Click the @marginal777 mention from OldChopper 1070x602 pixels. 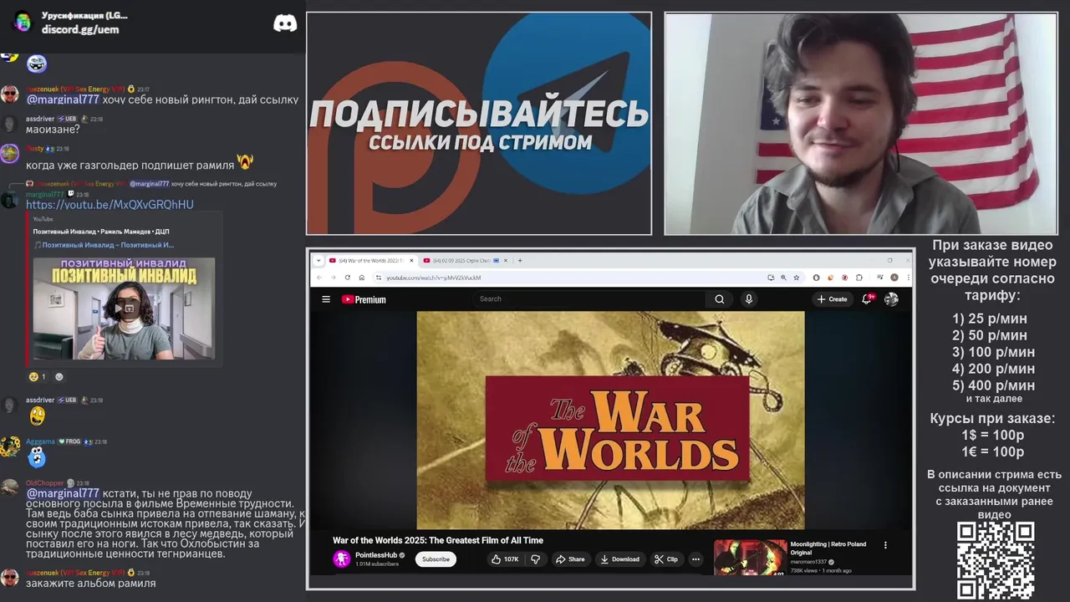[x=63, y=493]
